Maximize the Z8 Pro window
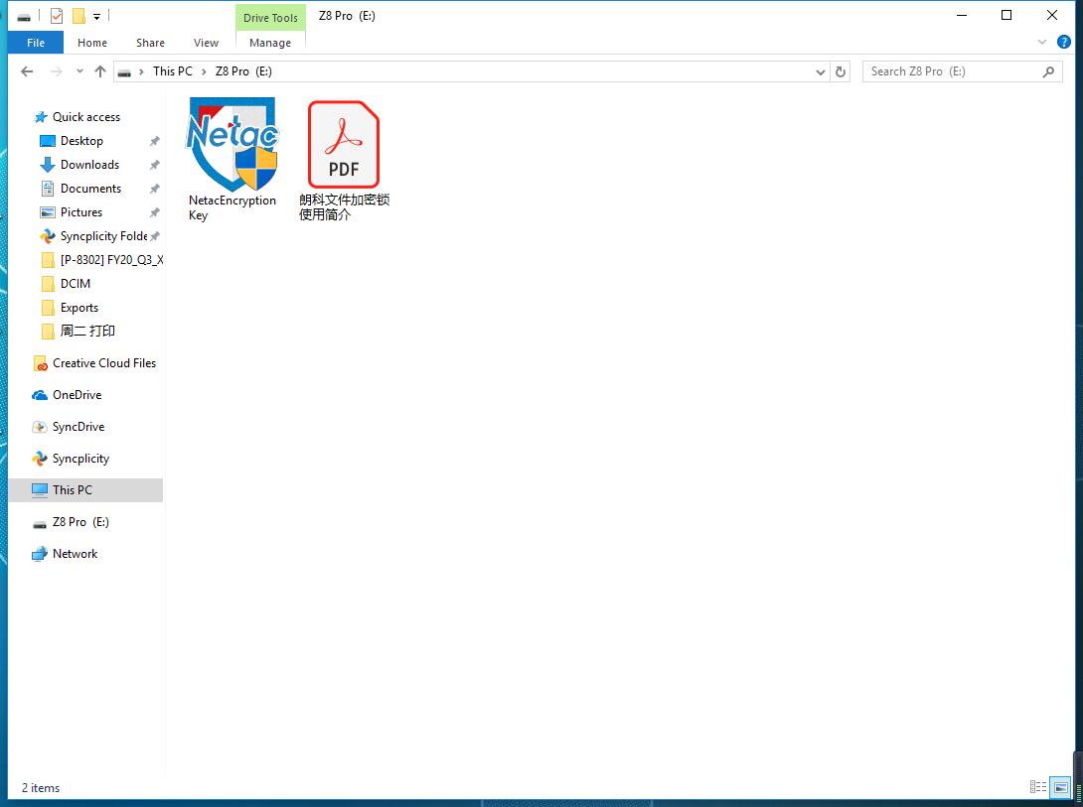This screenshot has height=807, width=1083. tap(1006, 15)
